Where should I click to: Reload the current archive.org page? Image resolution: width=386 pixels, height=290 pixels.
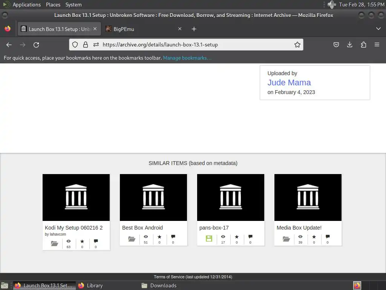(x=36, y=45)
